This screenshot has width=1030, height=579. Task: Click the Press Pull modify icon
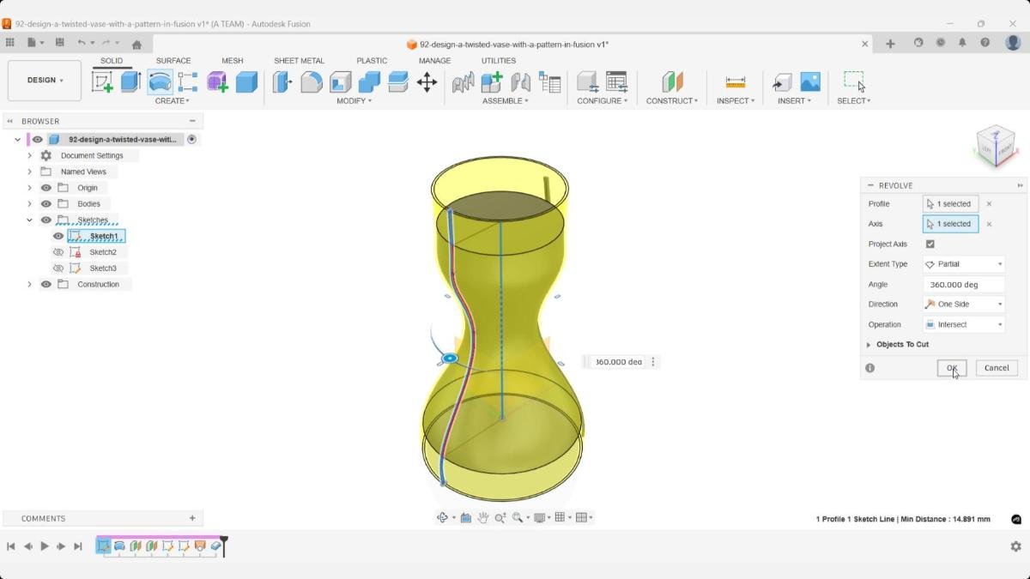click(282, 81)
